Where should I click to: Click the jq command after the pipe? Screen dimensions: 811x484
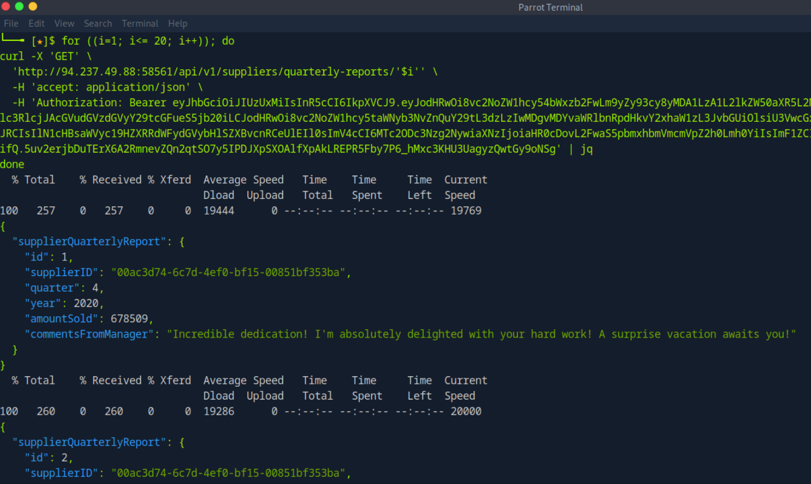pos(587,149)
